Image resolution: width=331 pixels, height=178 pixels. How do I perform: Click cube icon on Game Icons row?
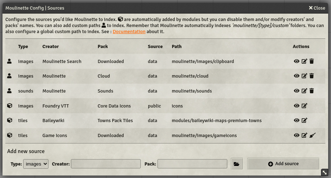coord(10,135)
